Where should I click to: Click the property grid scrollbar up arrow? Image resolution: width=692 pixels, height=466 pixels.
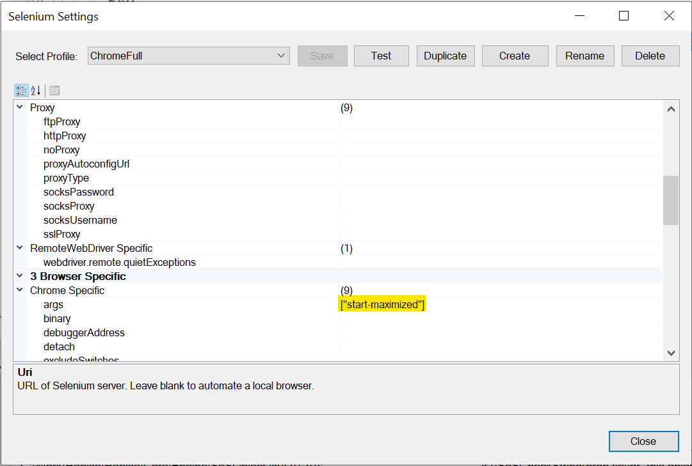tap(671, 109)
